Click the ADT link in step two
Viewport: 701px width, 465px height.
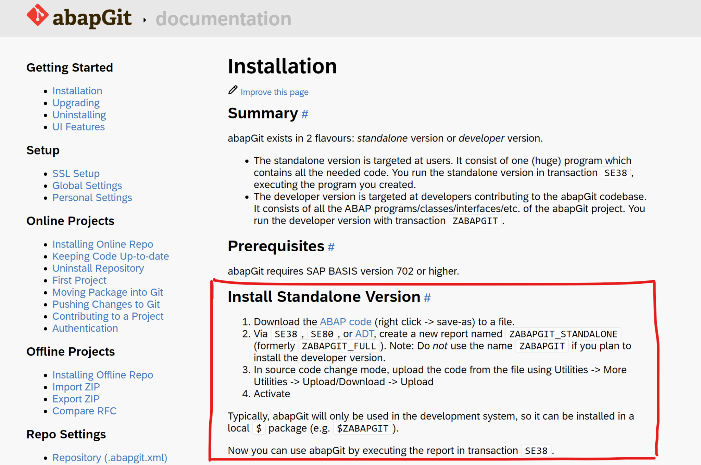(x=364, y=334)
